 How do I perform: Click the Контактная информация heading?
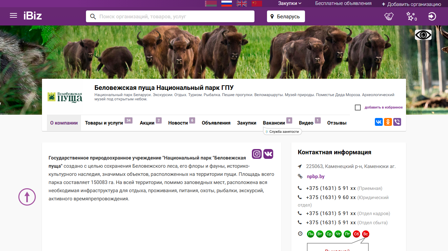tap(335, 152)
